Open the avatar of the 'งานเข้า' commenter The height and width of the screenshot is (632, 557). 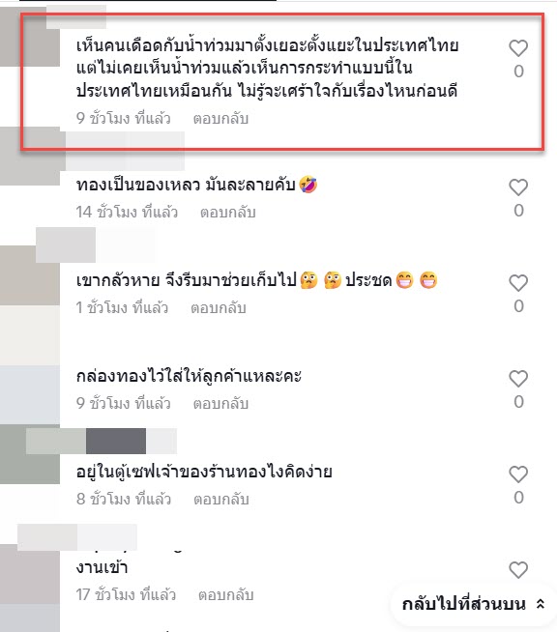30,574
